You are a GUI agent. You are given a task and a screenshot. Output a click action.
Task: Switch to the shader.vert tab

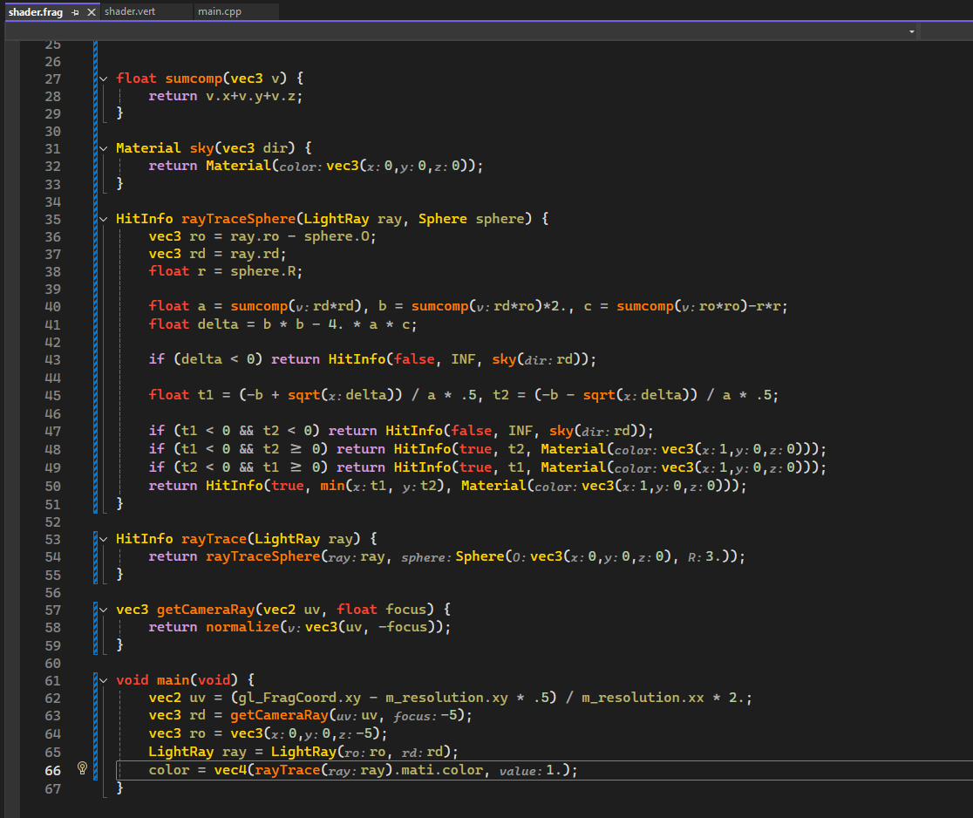click(x=130, y=11)
